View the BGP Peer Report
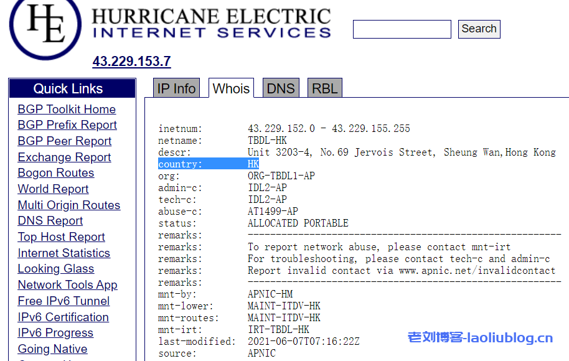The height and width of the screenshot is (361, 569). pos(64,141)
